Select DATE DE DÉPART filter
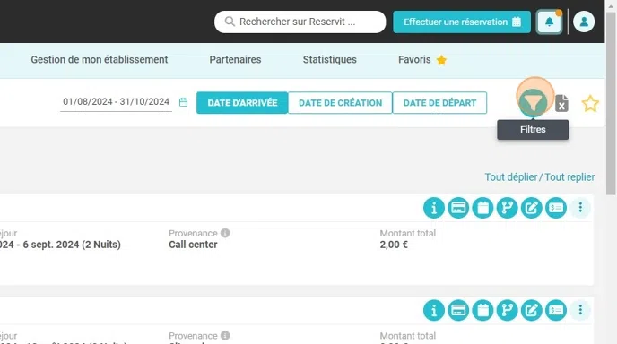This screenshot has height=344, width=617. 439,103
